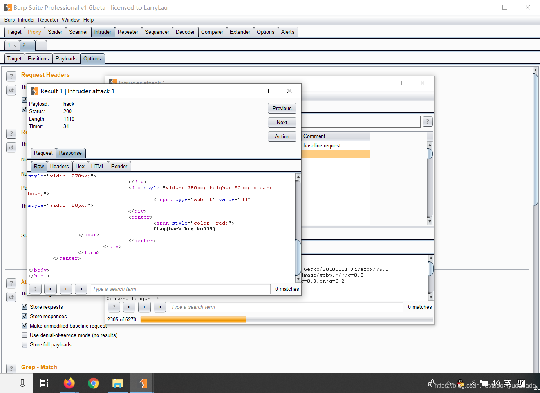540x393 pixels.
Task: Enable Use denial-of-service mode
Action: click(x=25, y=335)
